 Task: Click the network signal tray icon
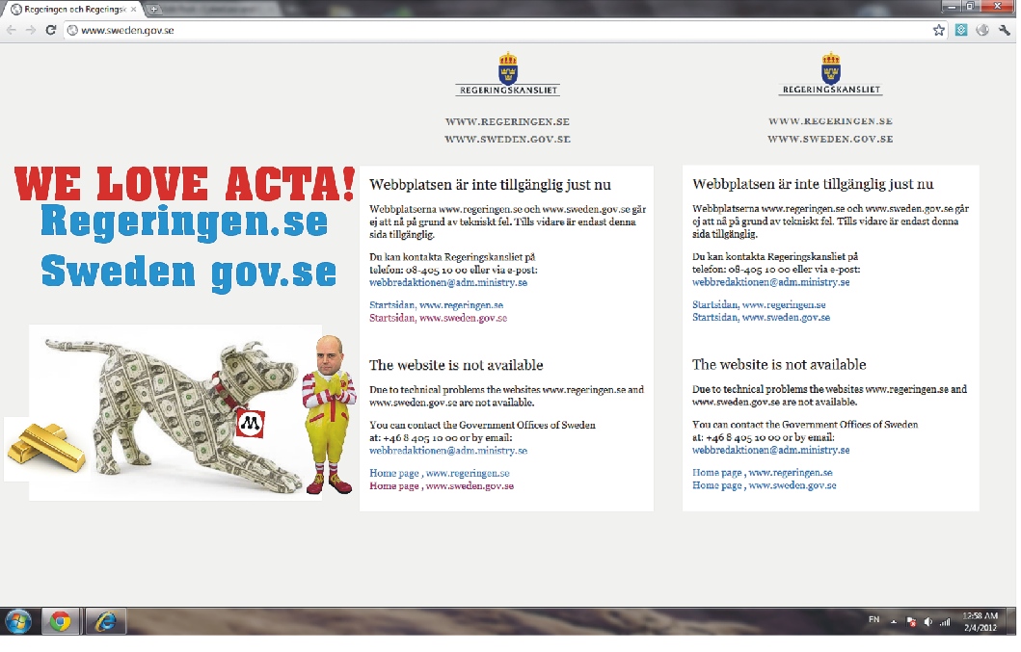click(944, 622)
